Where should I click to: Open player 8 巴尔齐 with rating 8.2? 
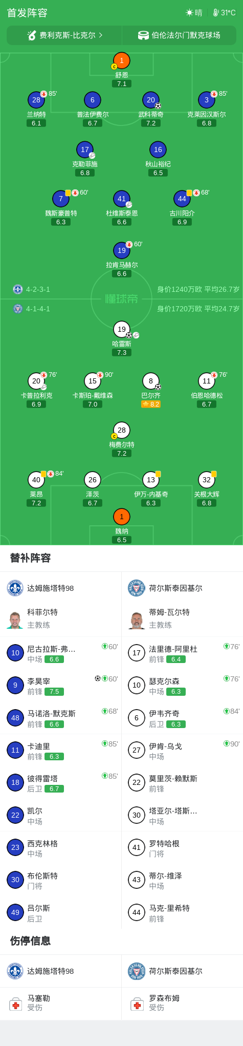pos(150,381)
